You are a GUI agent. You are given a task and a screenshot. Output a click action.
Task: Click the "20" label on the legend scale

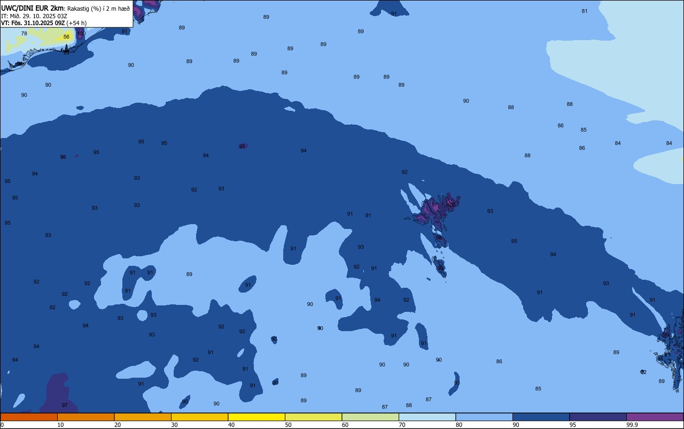click(x=118, y=425)
